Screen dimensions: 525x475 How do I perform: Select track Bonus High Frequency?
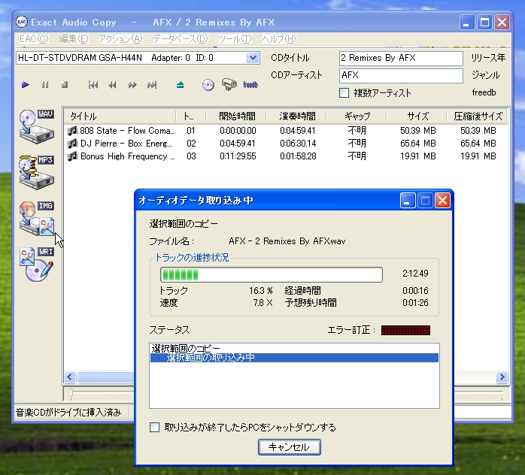point(128,156)
